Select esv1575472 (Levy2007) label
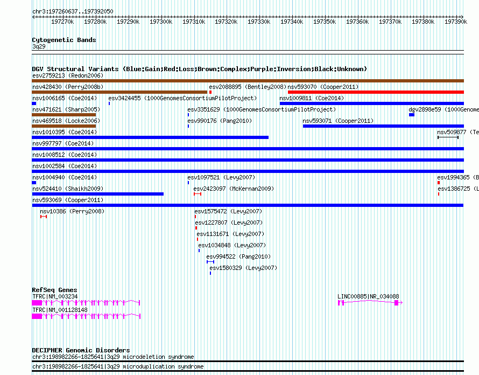This screenshot has width=479, height=375. pos(228,211)
